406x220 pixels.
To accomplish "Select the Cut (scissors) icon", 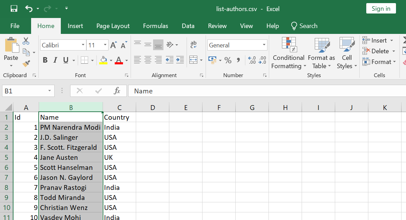I will 26,41.
